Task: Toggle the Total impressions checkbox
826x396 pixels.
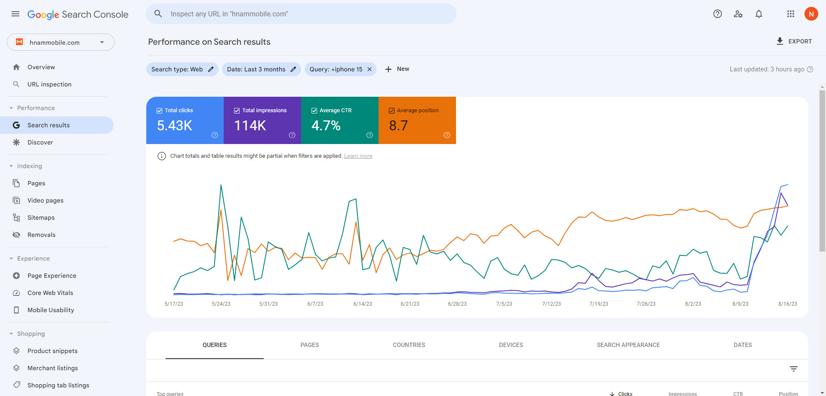Action: (x=237, y=111)
